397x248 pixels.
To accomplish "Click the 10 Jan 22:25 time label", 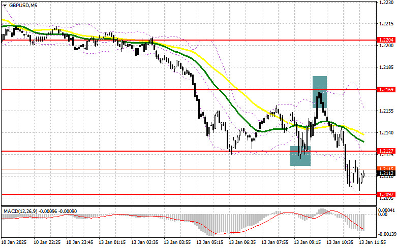I will (x=47, y=242).
